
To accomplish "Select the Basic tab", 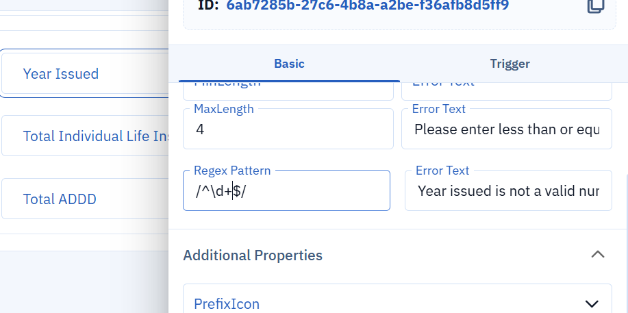I will (289, 64).
